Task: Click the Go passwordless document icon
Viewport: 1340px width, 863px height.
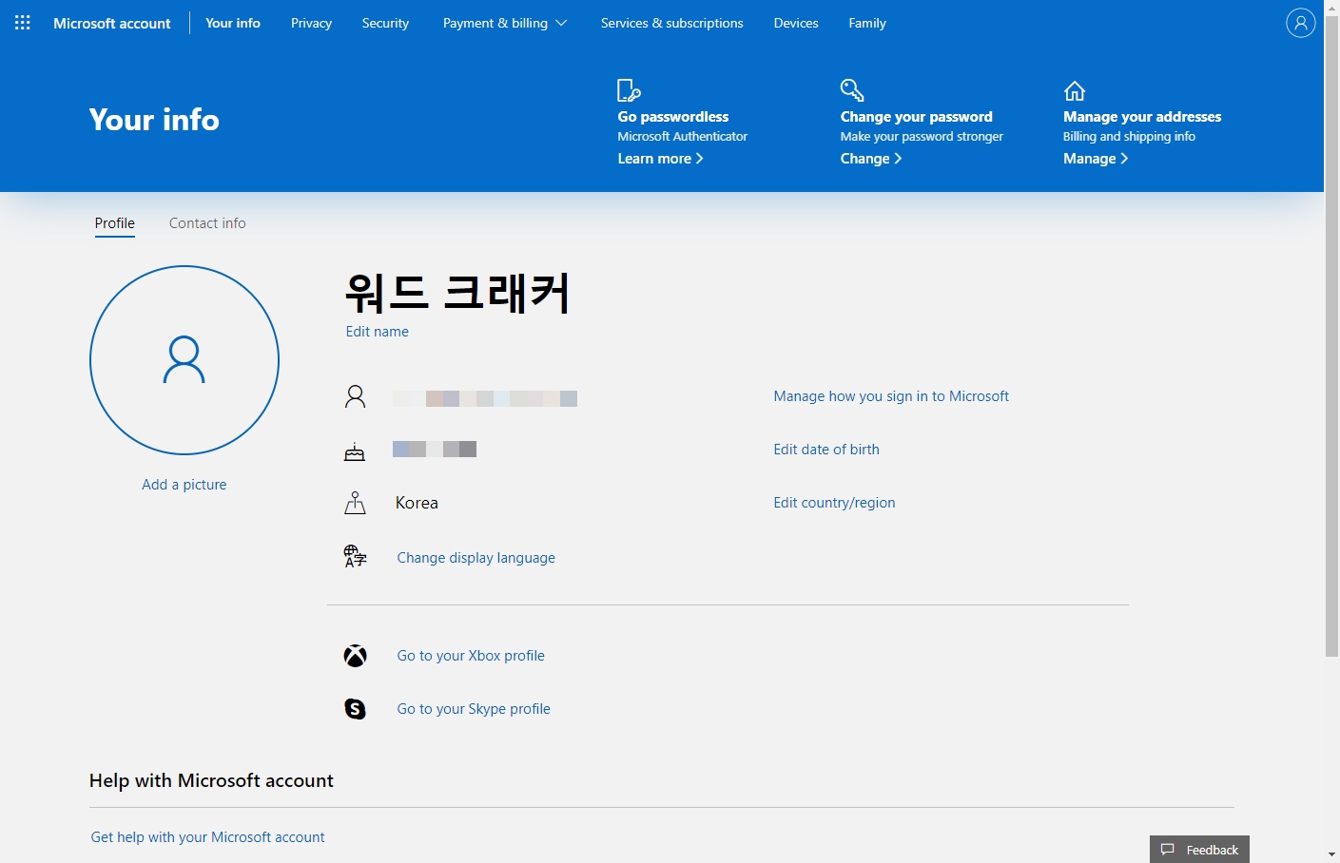Action: pos(629,89)
